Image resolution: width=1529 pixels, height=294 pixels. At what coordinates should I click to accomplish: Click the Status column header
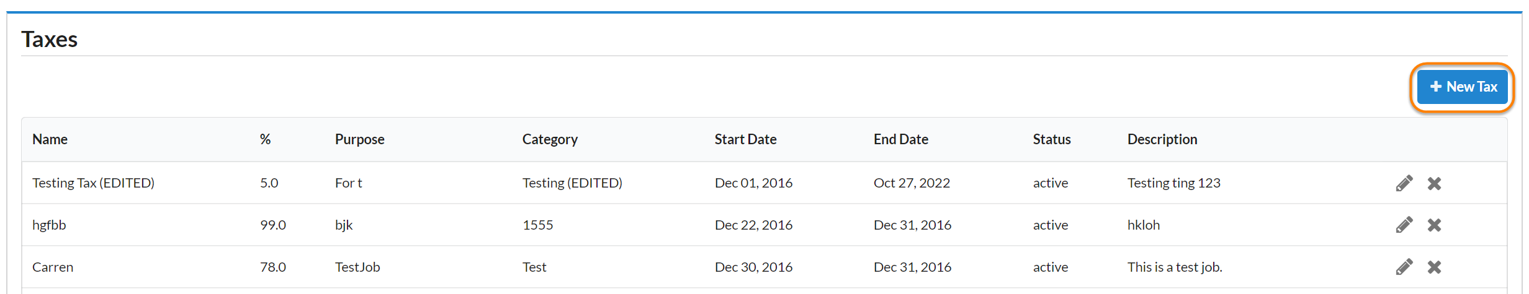1051,139
